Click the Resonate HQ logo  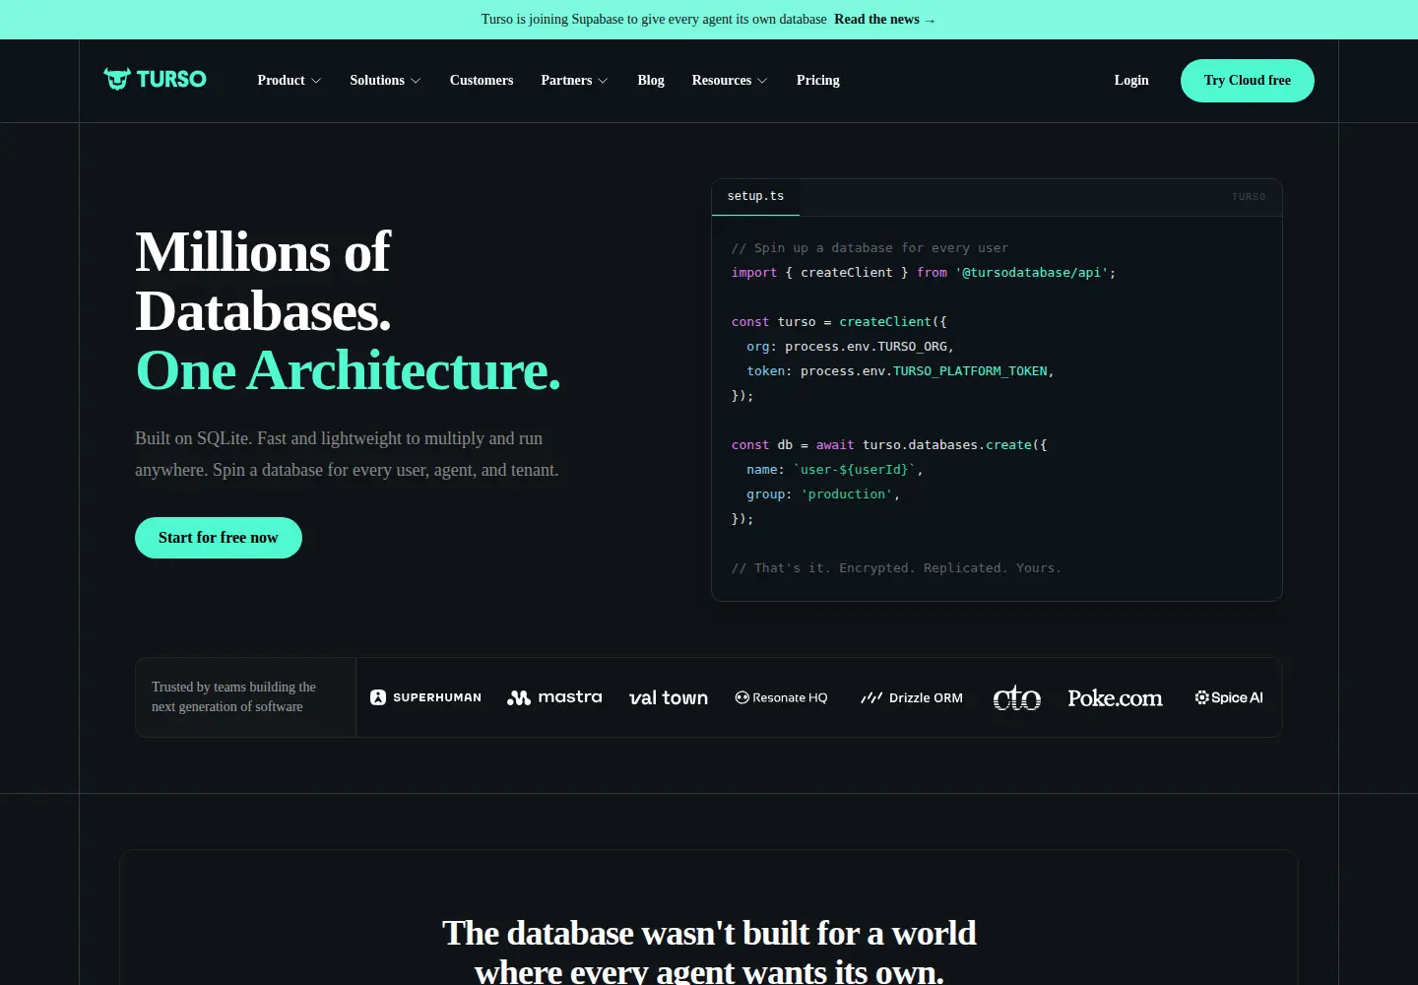point(781,697)
